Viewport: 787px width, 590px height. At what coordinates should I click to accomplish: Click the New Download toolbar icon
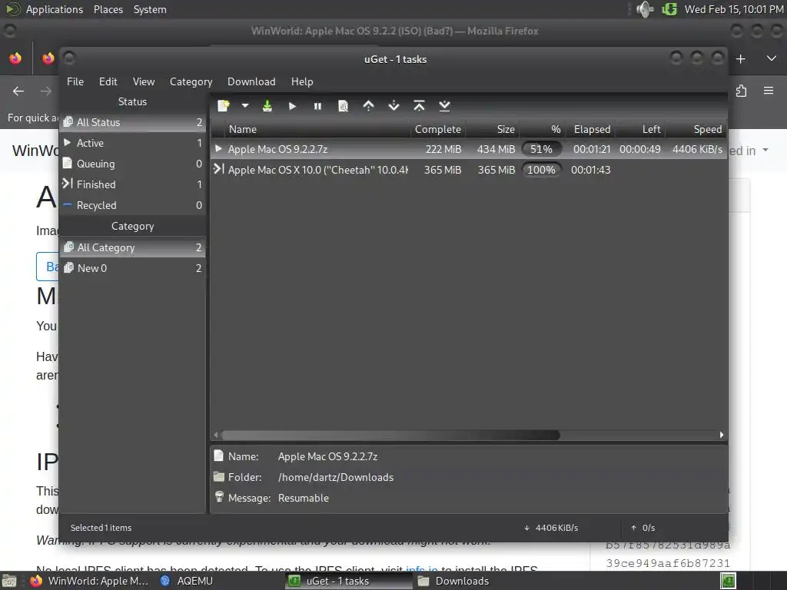(x=224, y=106)
